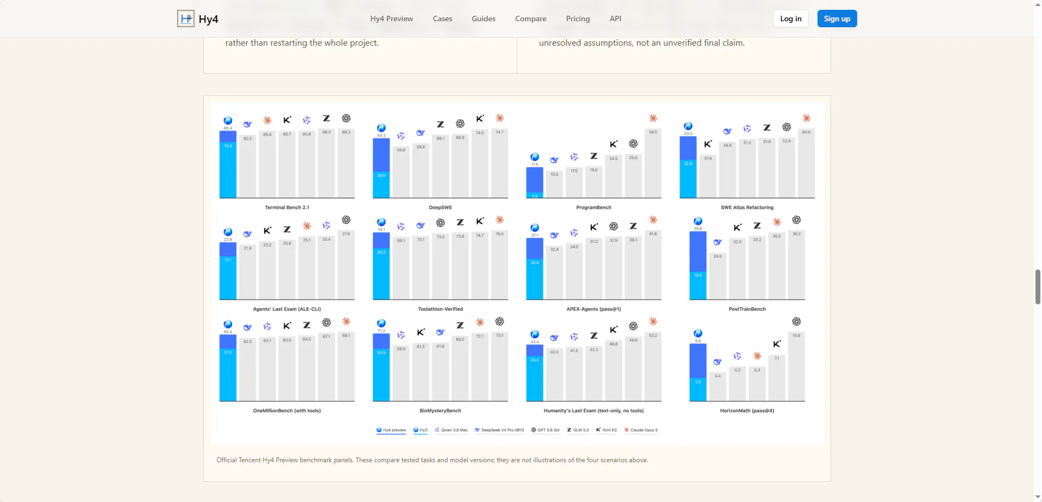The image size is (1042, 502).
Task: Click Kimi K icon in HorizonMath chart
Action: [x=777, y=344]
